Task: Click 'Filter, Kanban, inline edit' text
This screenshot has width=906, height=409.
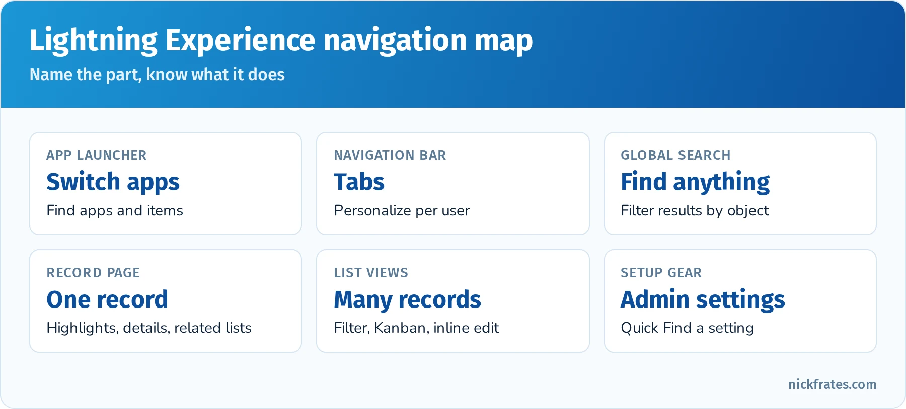Action: 416,328
